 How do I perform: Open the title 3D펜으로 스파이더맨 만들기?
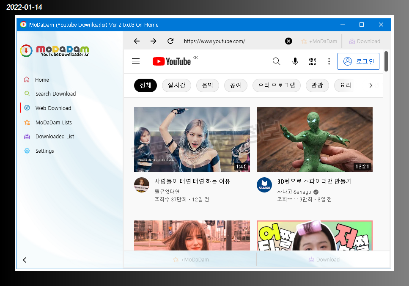coord(314,181)
